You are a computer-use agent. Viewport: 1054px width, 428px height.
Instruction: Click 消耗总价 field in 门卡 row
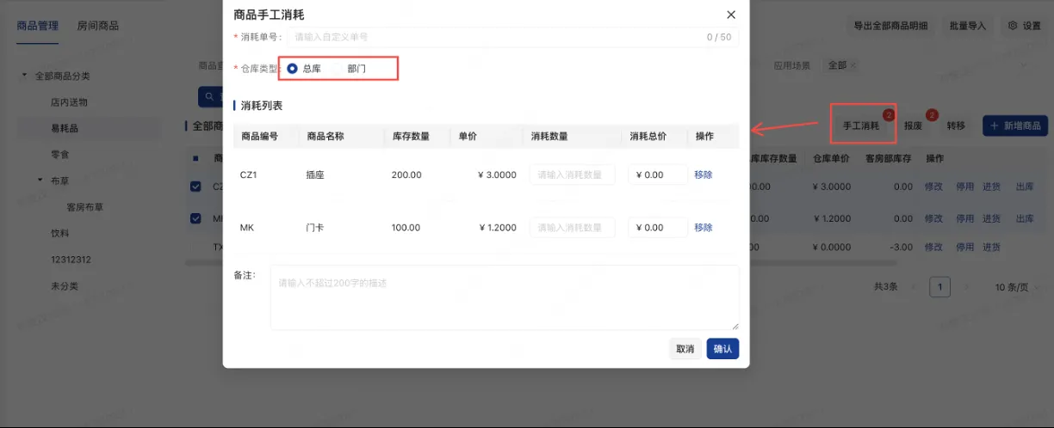point(658,228)
